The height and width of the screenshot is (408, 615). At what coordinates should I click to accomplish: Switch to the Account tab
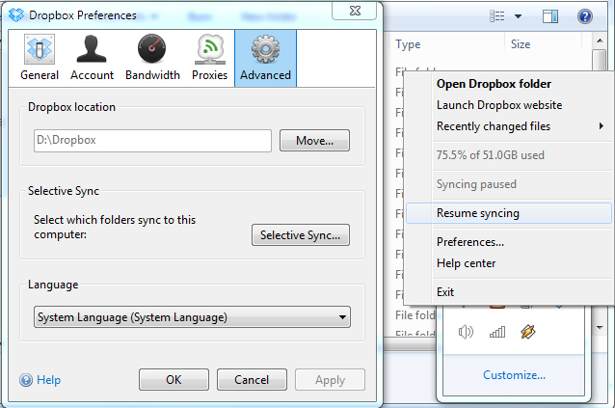point(92,58)
